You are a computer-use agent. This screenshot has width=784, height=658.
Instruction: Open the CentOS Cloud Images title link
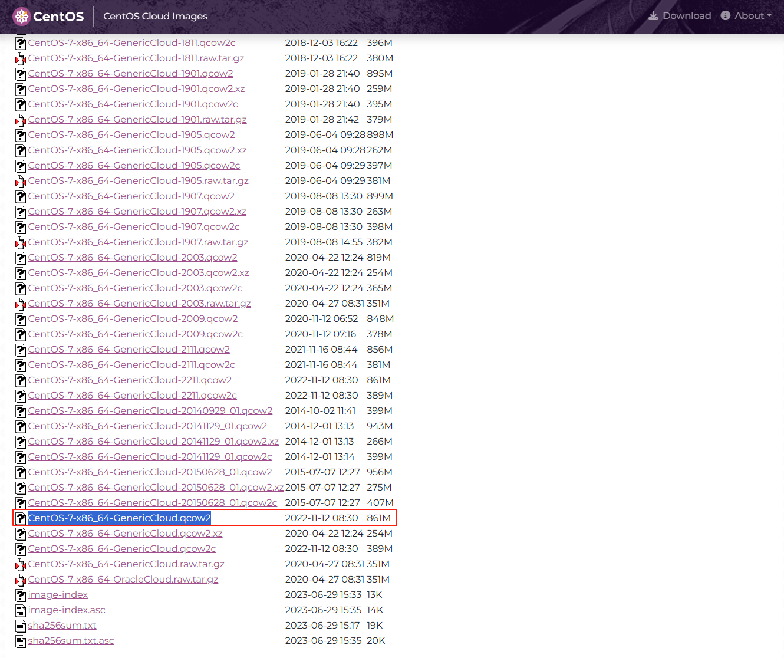(155, 16)
